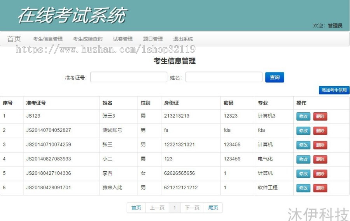Click 修改 for 小二's row
The width and height of the screenshot is (350, 221).
tap(303, 159)
